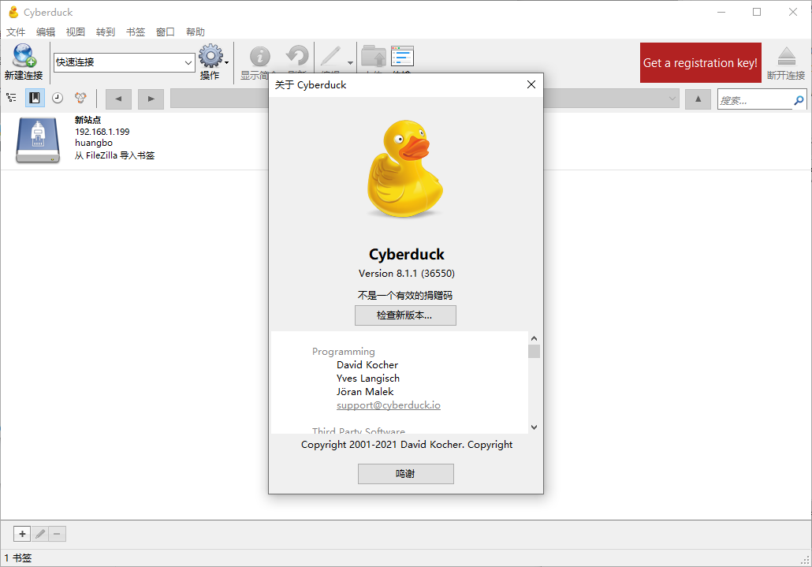
Task: Open the 窗口 menu
Action: tap(166, 32)
